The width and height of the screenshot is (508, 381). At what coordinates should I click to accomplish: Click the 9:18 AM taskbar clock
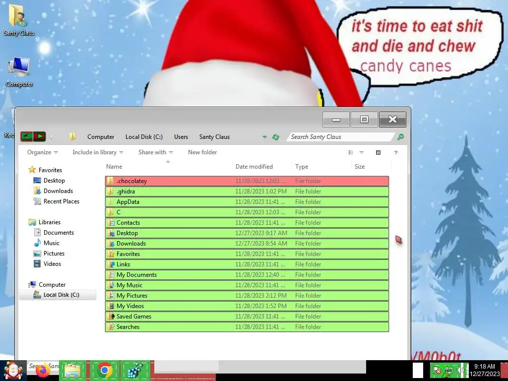tap(485, 367)
